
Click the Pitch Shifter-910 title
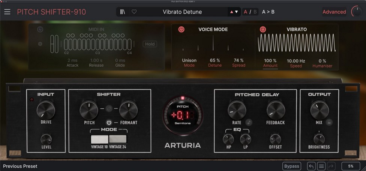tap(52, 12)
